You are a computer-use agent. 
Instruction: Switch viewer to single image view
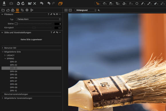(70, 10)
